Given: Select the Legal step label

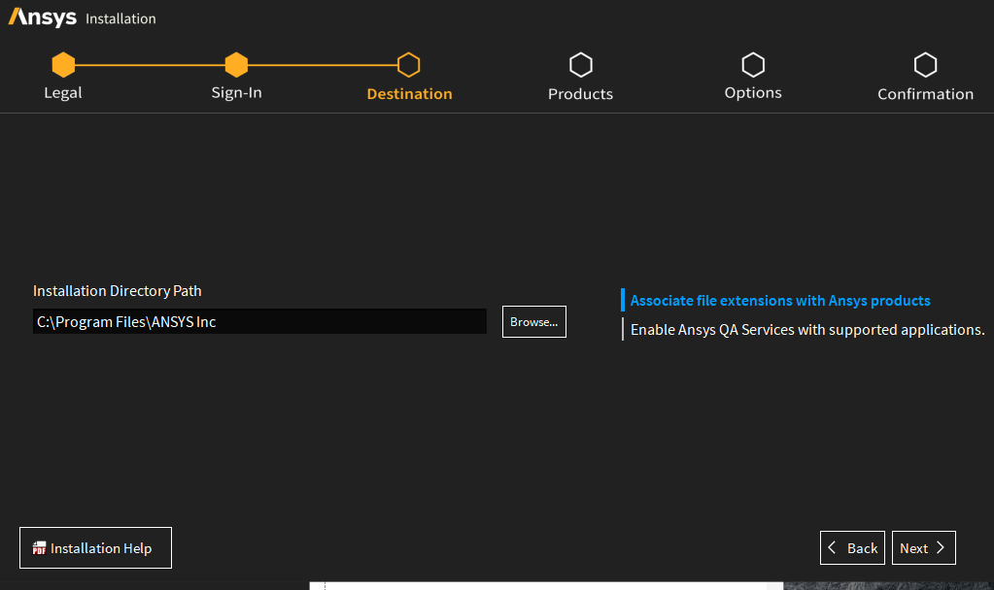Looking at the screenshot, I should tap(63, 93).
